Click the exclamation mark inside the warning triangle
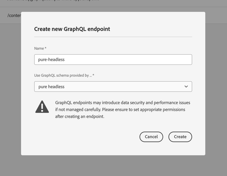227x176 pixels. [42, 108]
